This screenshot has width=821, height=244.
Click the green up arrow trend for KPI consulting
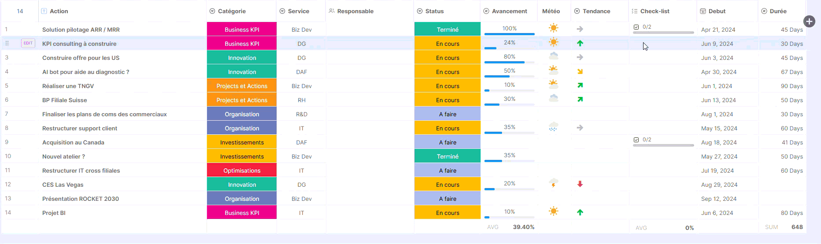[x=580, y=43]
